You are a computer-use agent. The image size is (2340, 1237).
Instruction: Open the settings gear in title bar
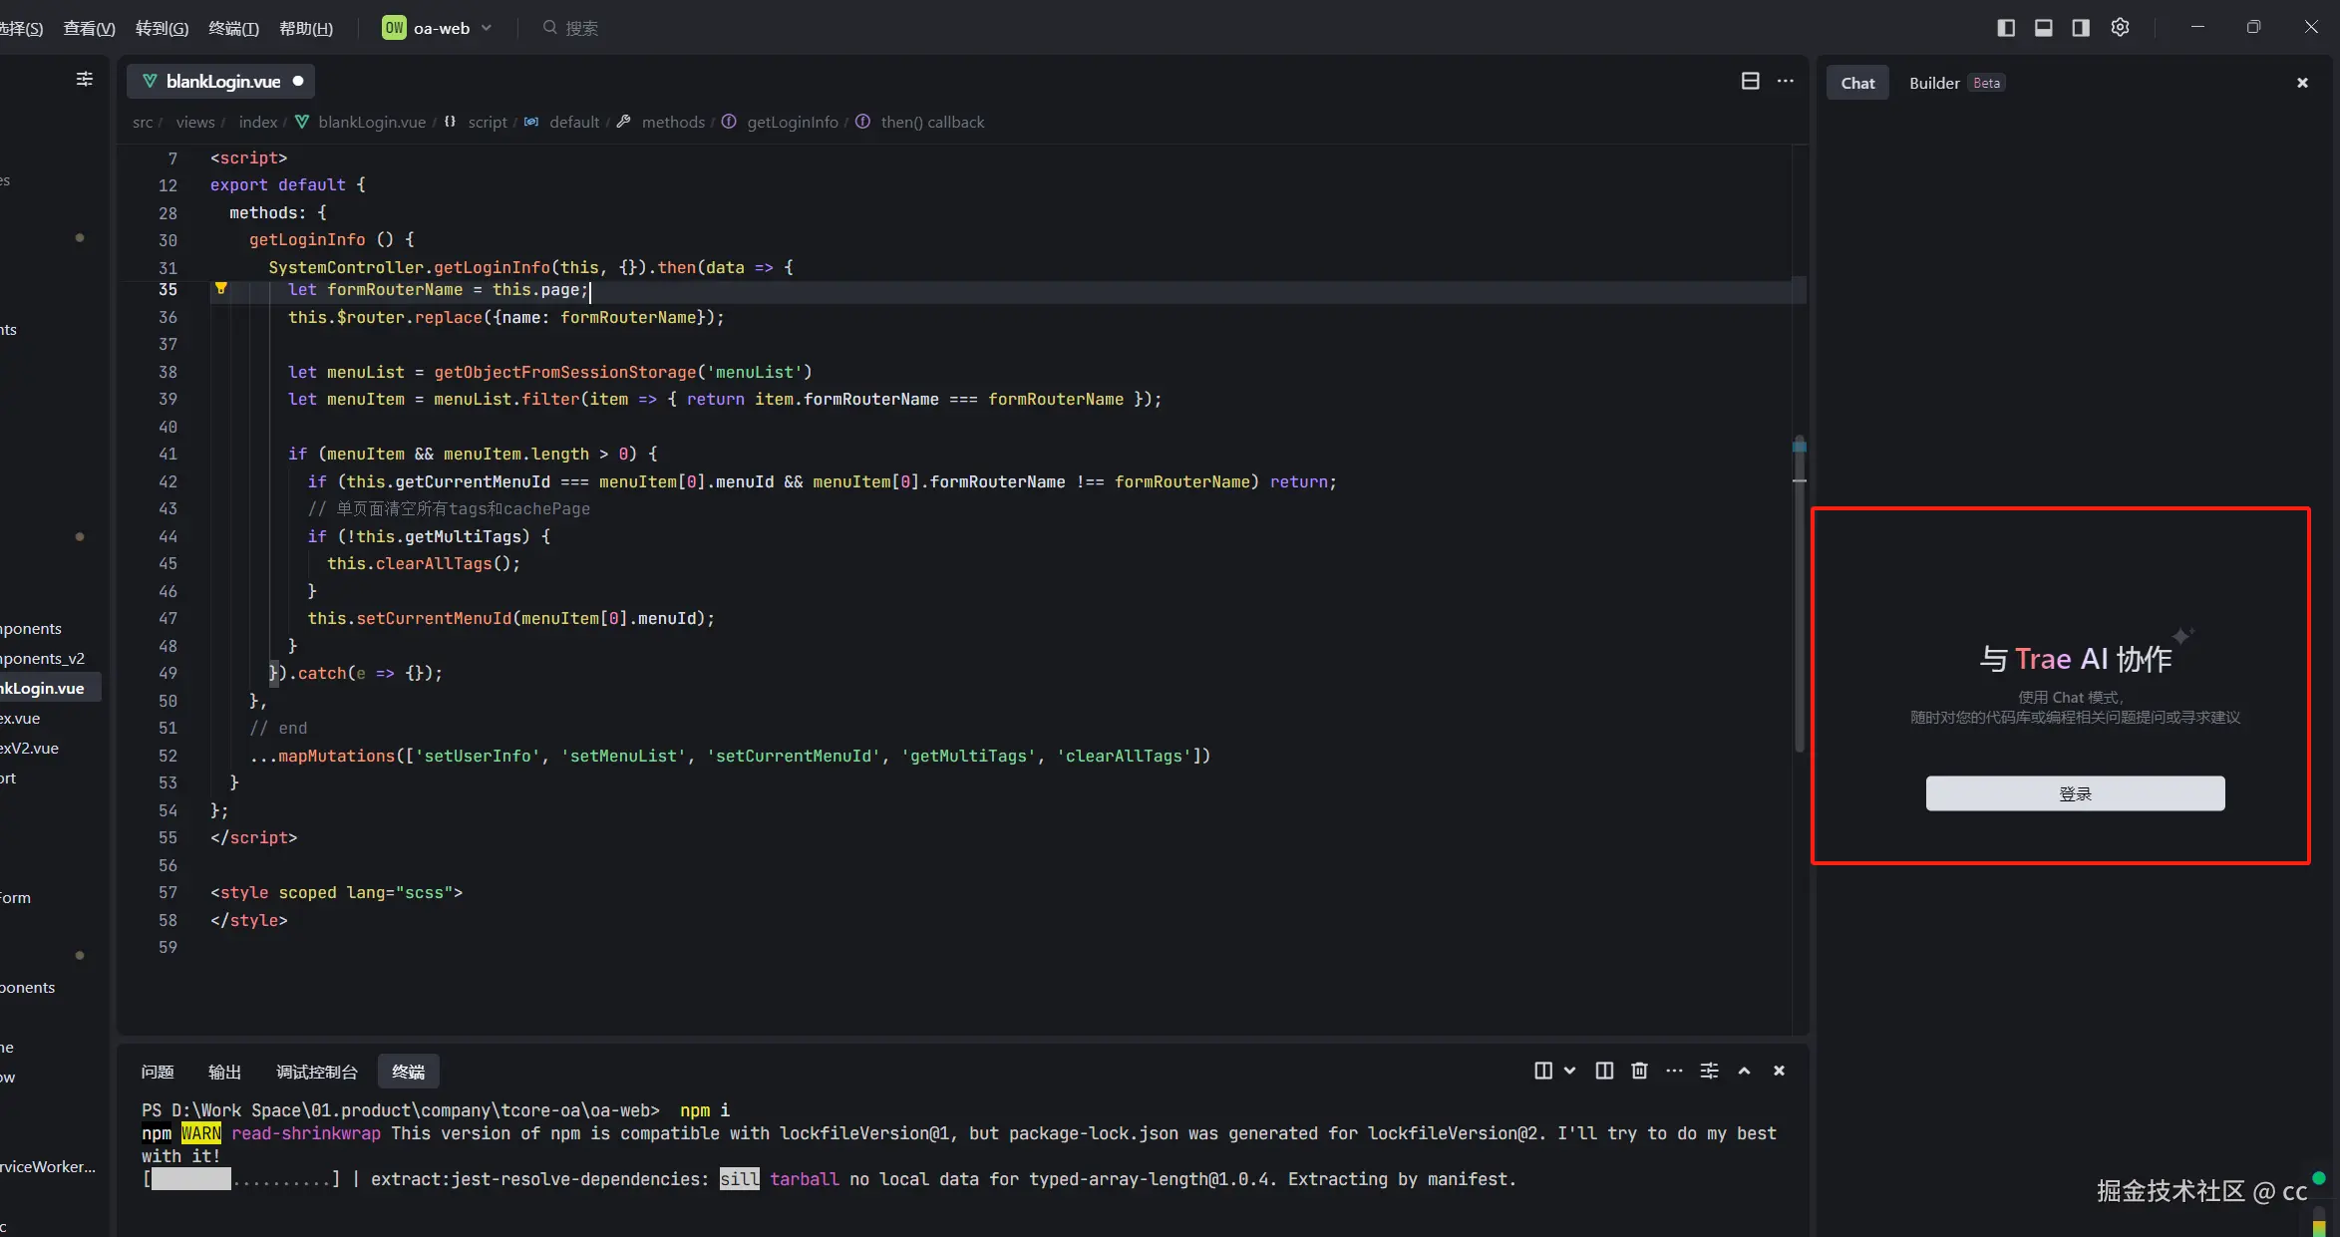pos(2121,28)
